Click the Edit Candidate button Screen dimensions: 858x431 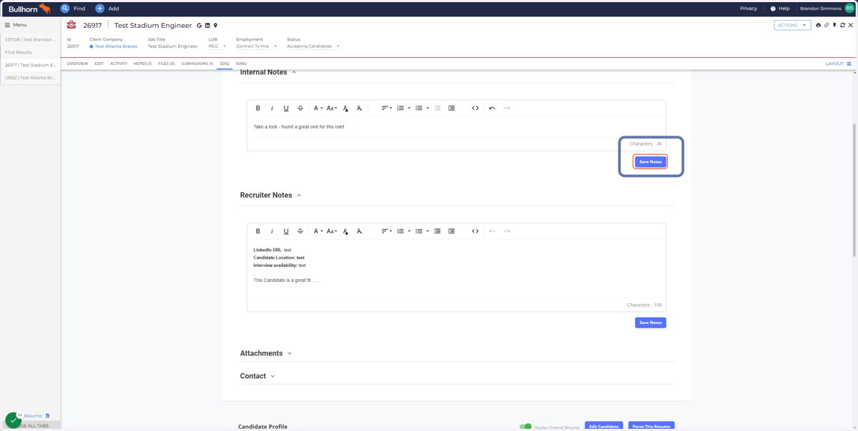(x=603, y=426)
